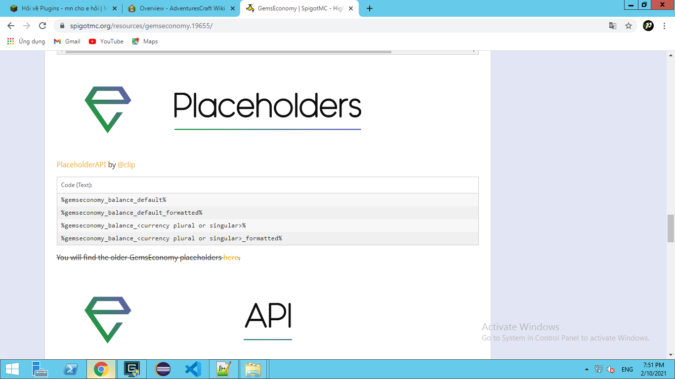Open Visual Studio Code from the taskbar
This screenshot has width=675, height=379.
pyautogui.click(x=193, y=369)
